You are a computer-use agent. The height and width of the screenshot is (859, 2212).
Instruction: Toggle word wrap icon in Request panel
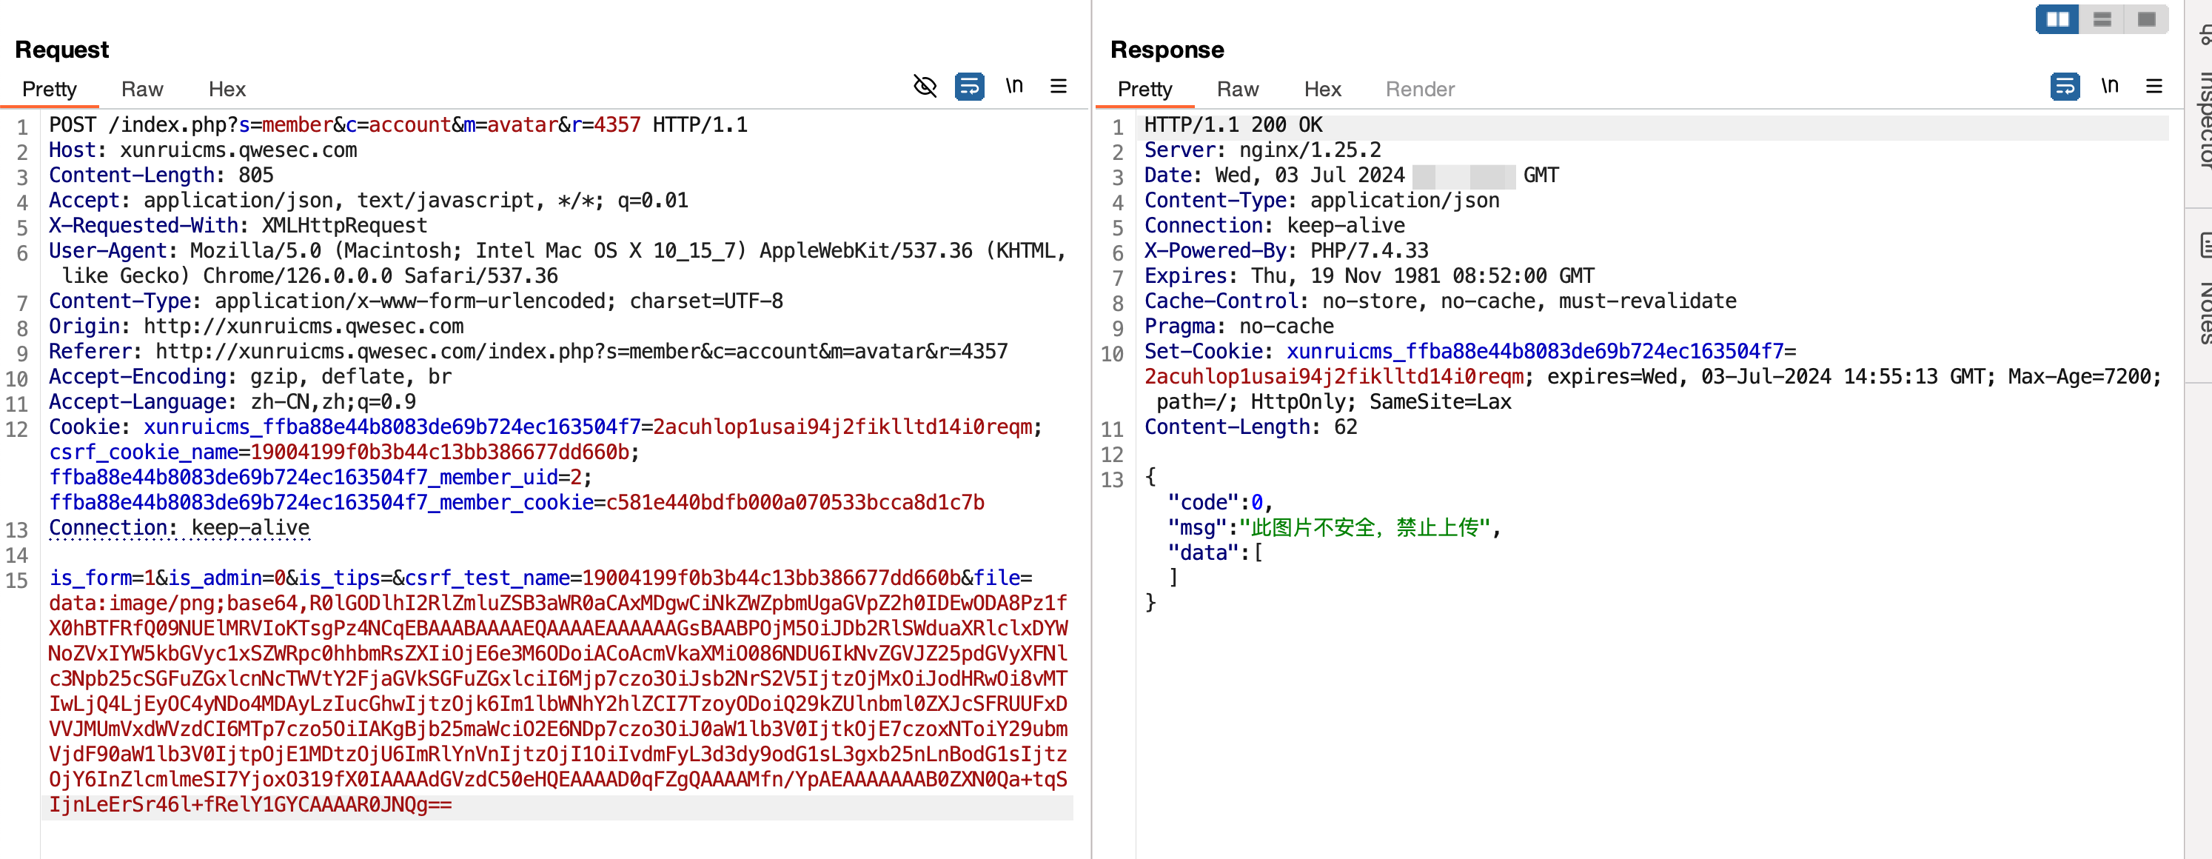[x=970, y=86]
